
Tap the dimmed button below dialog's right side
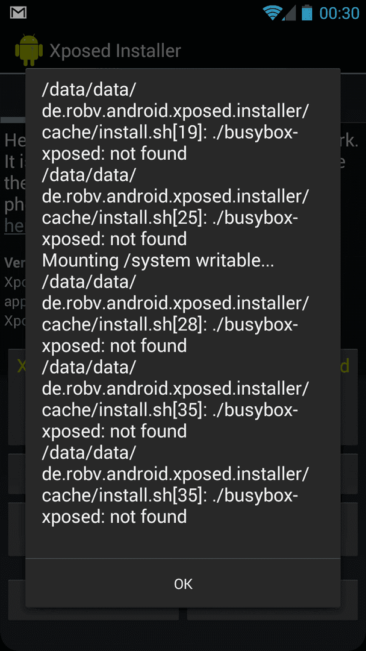[x=272, y=614]
